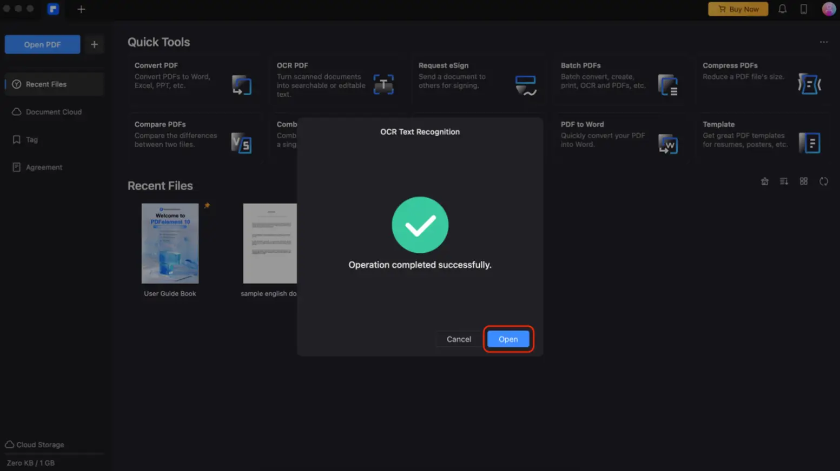
Task: Open a new tab with the plus icon
Action: pyautogui.click(x=81, y=9)
